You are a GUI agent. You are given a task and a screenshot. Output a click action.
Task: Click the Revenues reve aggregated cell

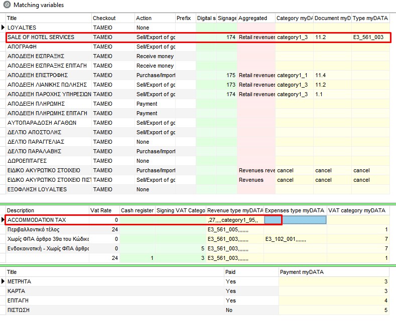tap(256, 170)
